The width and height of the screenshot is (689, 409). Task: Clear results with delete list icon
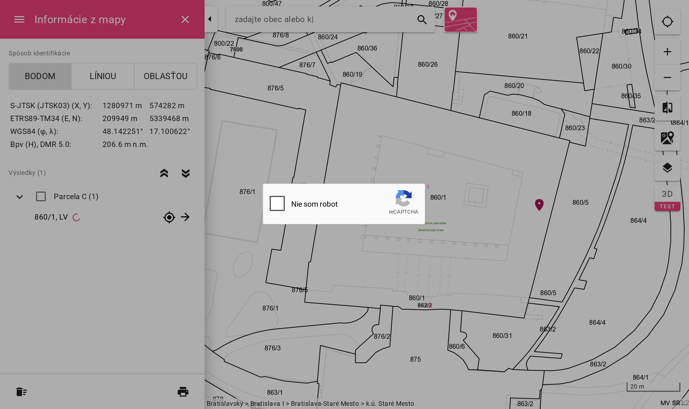[x=21, y=392]
